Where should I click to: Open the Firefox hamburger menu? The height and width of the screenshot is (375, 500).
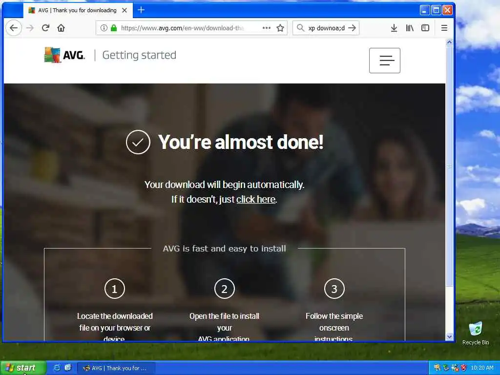point(444,28)
